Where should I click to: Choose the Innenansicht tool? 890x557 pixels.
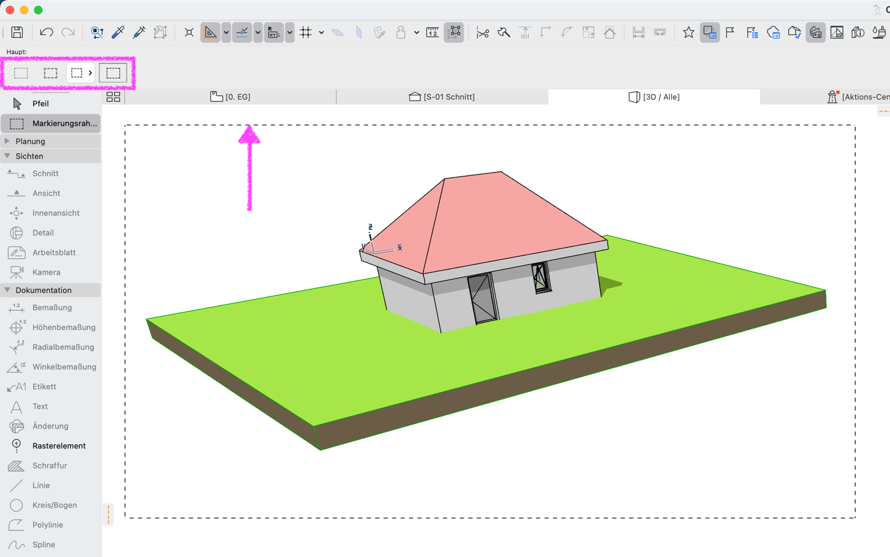(x=51, y=213)
